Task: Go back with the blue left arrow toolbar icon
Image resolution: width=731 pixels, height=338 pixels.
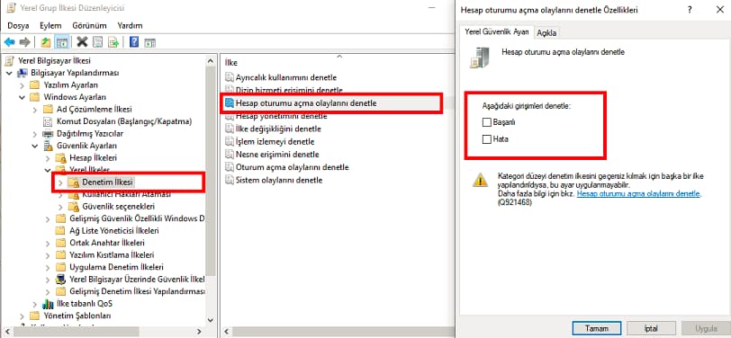Action: coord(9,42)
